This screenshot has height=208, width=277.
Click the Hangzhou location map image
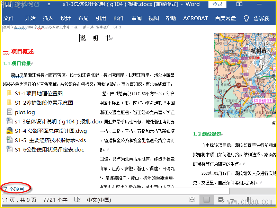click(245, 75)
